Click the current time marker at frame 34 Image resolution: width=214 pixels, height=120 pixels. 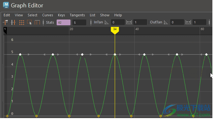115,30
